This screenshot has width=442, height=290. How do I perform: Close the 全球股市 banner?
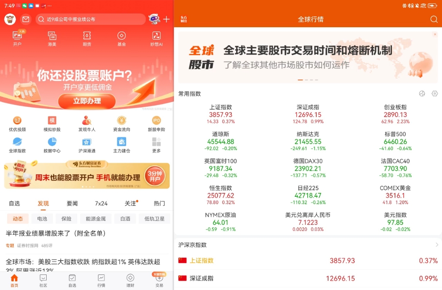pyautogui.click(x=435, y=35)
